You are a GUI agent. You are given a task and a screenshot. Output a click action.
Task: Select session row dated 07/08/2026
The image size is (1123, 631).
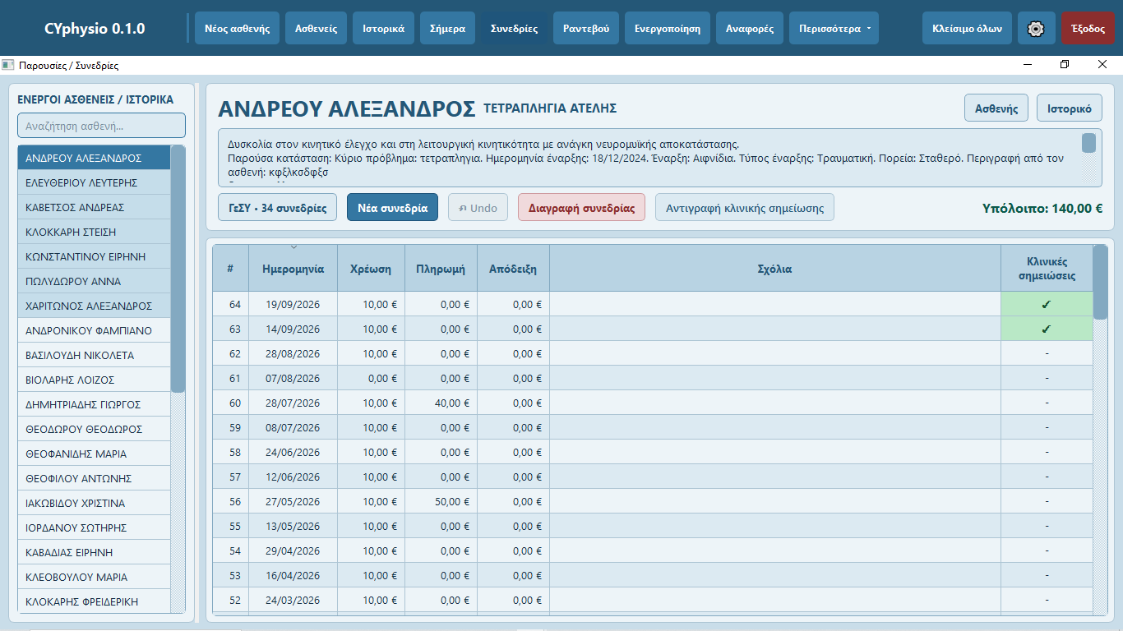(653, 378)
